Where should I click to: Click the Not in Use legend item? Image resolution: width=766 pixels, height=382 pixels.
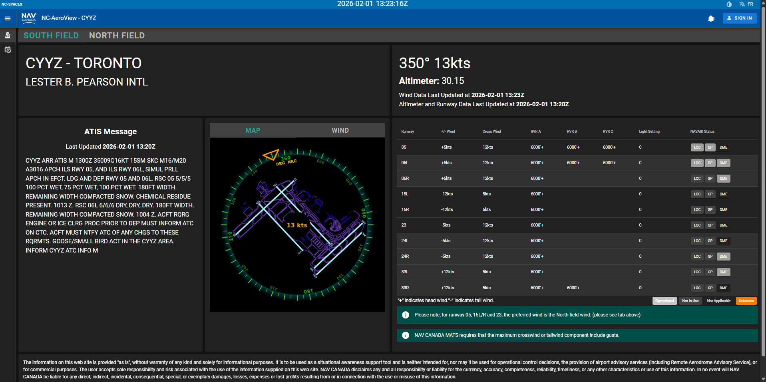690,300
